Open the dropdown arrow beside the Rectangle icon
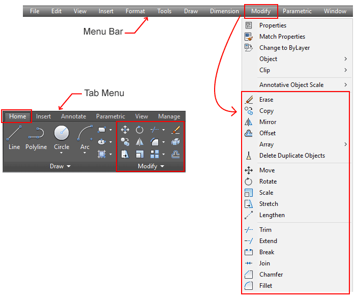 coord(110,130)
